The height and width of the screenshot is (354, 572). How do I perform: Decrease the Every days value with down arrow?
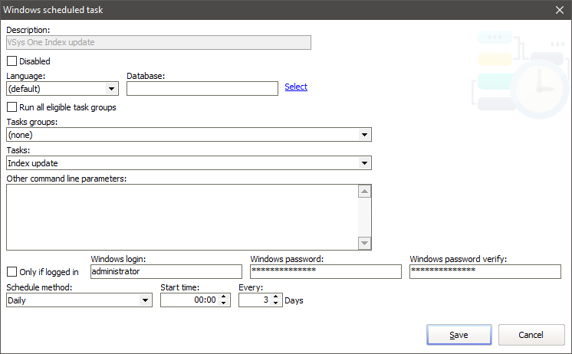tap(277, 304)
